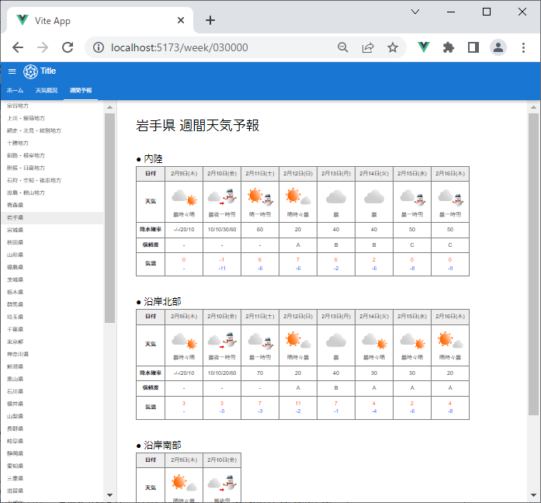541x503 pixels.
Task: Open the hamburger navigation menu
Action: click(12, 71)
